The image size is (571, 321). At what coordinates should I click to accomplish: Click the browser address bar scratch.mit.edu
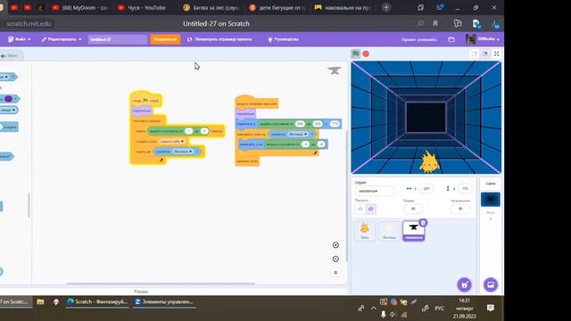click(29, 24)
